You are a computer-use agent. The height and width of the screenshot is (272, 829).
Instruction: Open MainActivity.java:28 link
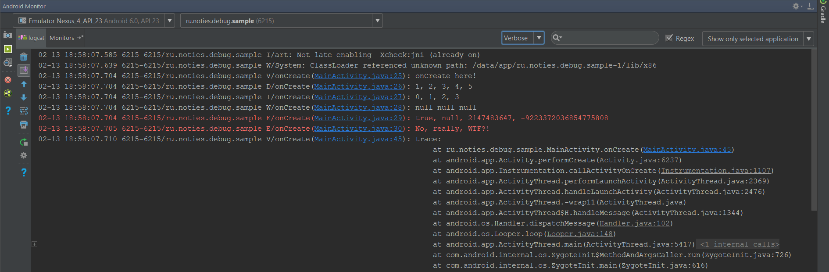[x=358, y=107]
